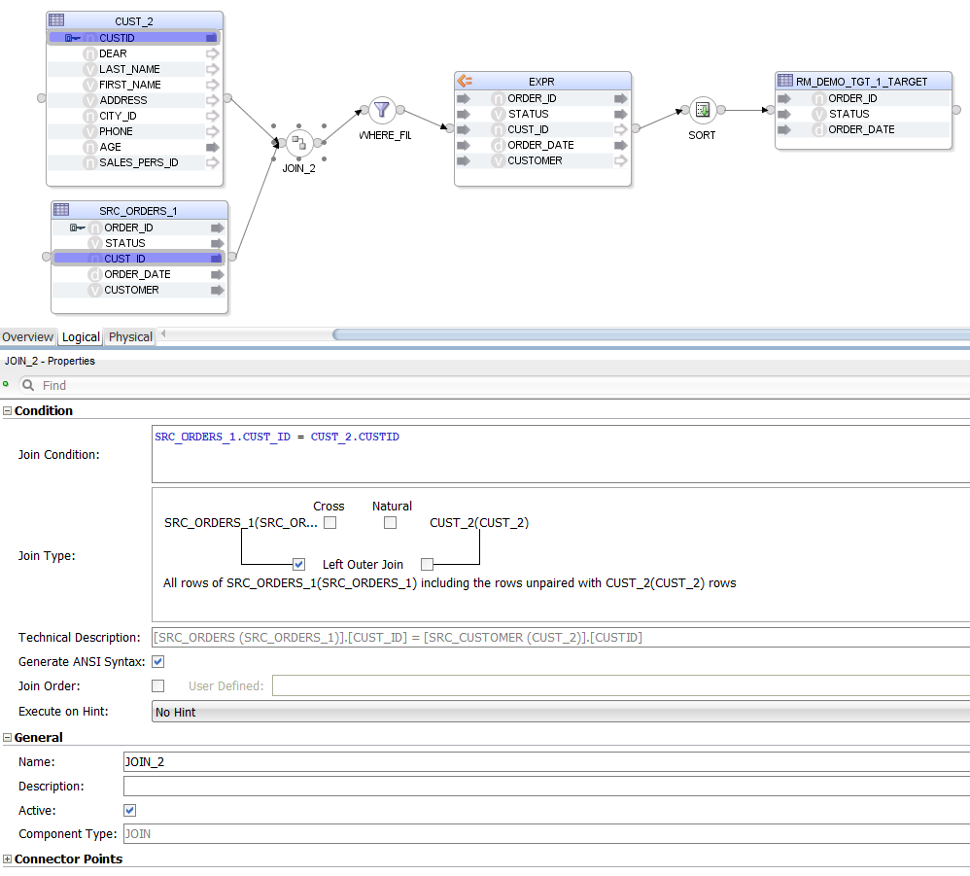970x876 pixels.
Task: Select the SALES_PERS_ID attribute row
Action: point(133,162)
